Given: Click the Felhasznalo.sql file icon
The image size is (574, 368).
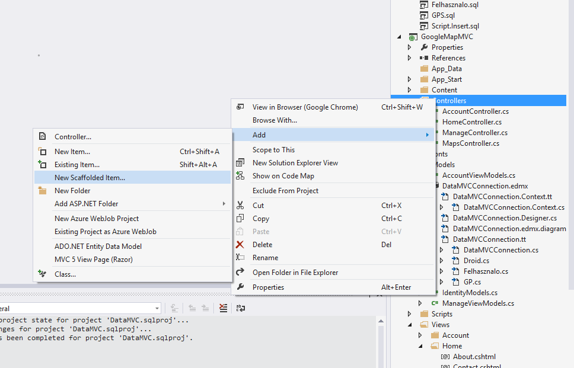Looking at the screenshot, I should click(423, 5).
